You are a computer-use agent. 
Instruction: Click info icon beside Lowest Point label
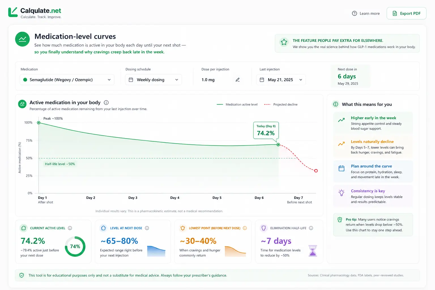pos(245,228)
